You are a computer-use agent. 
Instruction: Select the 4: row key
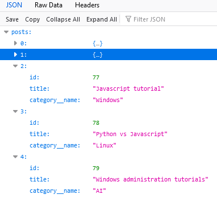(23, 157)
